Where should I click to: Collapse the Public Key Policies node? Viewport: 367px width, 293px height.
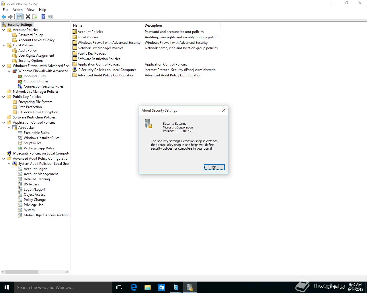tap(4, 97)
